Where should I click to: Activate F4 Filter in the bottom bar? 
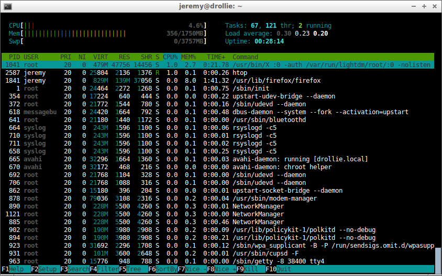(x=104, y=269)
